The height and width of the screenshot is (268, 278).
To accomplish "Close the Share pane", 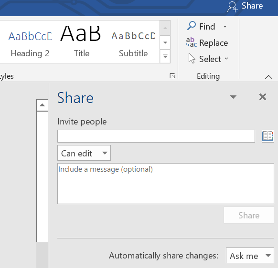I will coord(263,97).
